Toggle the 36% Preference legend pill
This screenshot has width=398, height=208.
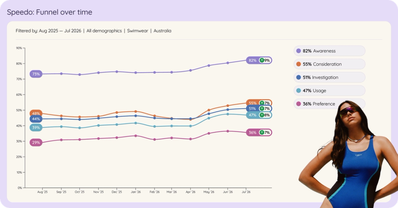click(x=329, y=104)
